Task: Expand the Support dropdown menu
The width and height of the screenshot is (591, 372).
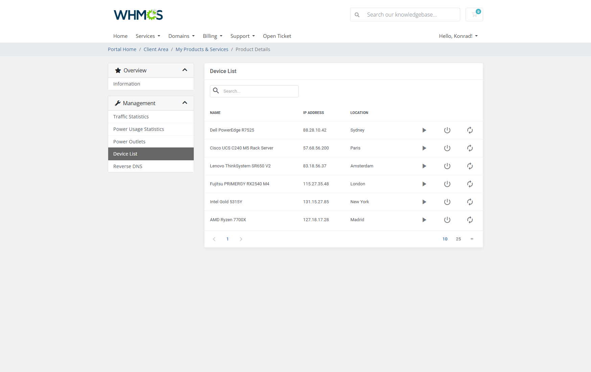Action: pyautogui.click(x=243, y=36)
